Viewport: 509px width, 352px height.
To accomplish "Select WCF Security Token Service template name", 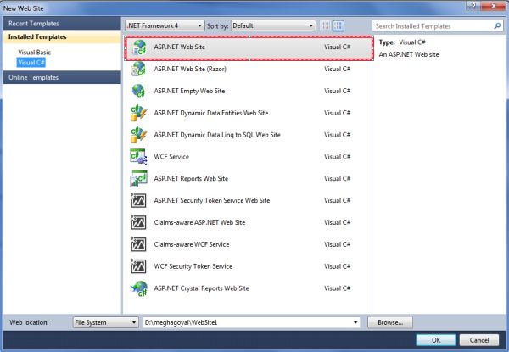I will click(x=193, y=266).
